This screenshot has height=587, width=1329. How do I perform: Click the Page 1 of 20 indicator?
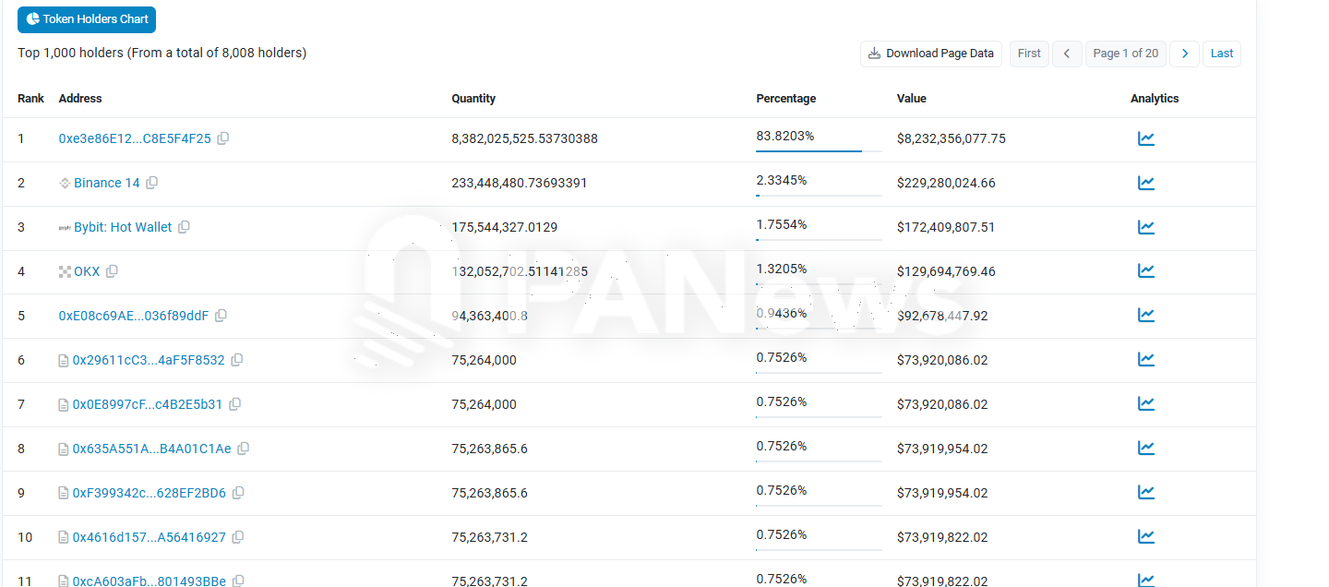click(1125, 54)
